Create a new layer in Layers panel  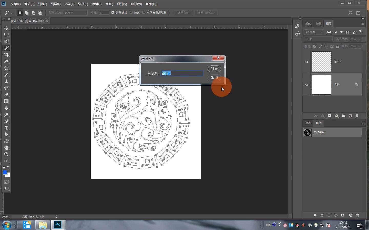(350, 116)
